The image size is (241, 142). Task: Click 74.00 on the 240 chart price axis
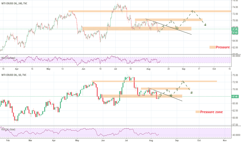point(235,7)
